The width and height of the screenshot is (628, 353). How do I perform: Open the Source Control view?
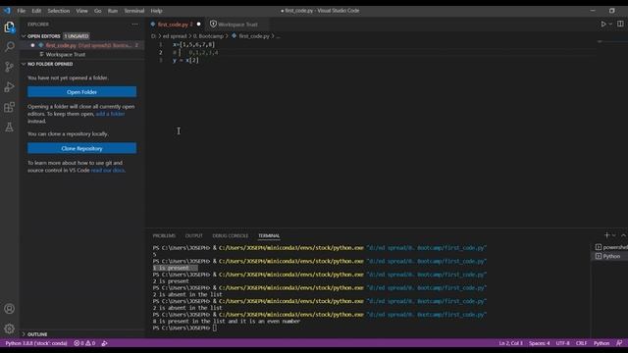[x=9, y=67]
